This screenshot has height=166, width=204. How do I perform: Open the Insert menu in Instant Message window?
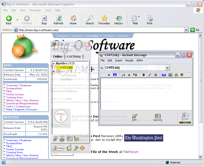coord(119,60)
